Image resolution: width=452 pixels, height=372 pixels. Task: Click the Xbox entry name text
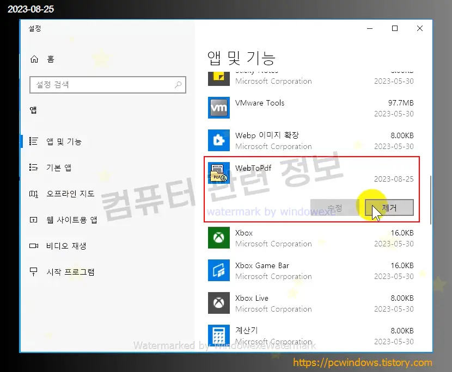244,233
